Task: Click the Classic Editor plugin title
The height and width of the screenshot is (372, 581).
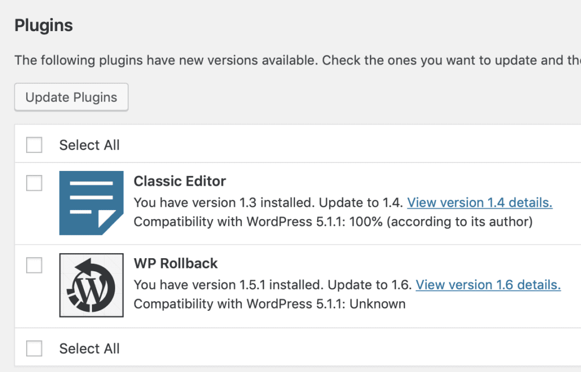Action: tap(180, 181)
